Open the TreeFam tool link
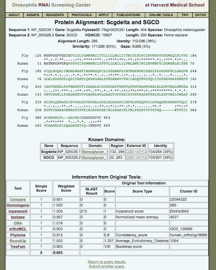Screen dimensions: 216x270 [x=18, y=247]
